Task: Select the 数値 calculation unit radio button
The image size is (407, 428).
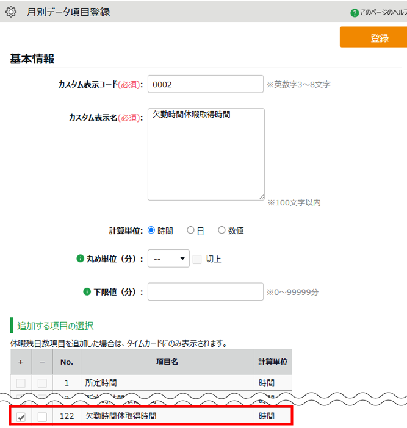Action: [222, 230]
